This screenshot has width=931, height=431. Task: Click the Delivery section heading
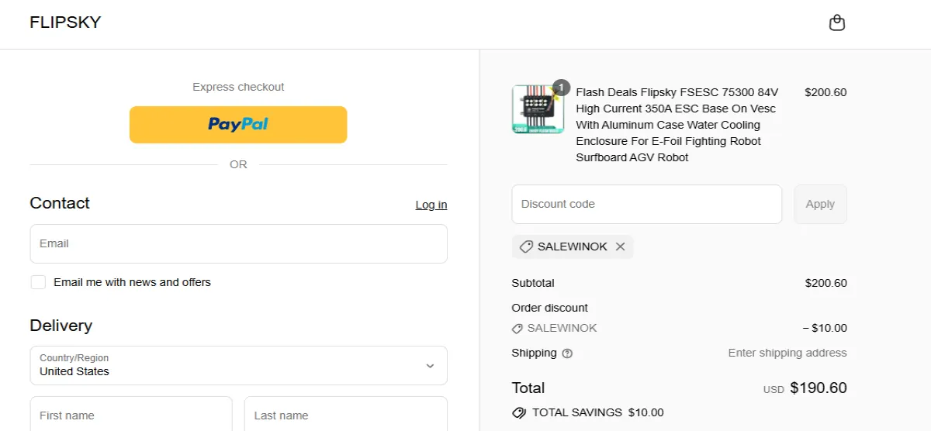(61, 326)
